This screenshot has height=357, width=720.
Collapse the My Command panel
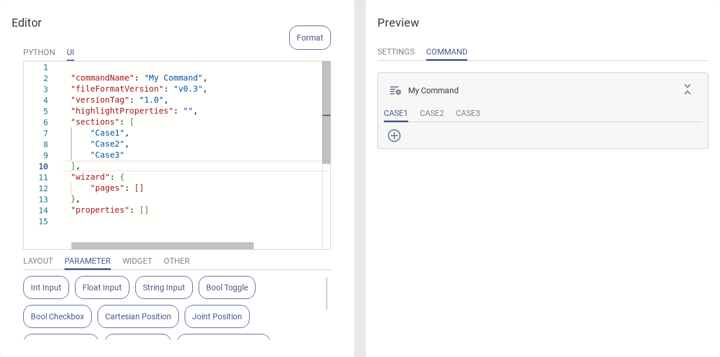click(x=687, y=90)
